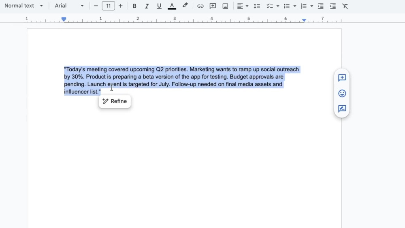
Task: Open the Arial font dropdown
Action: point(69,6)
